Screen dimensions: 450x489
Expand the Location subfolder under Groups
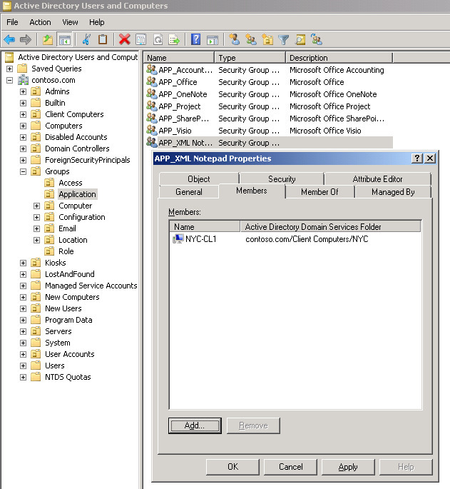pos(37,240)
